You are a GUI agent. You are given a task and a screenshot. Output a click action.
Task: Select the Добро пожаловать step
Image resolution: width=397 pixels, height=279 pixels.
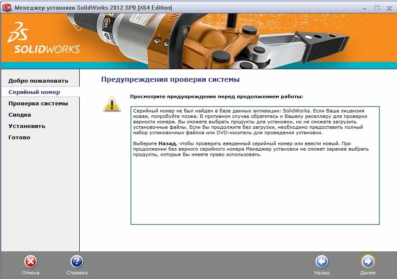[38, 80]
